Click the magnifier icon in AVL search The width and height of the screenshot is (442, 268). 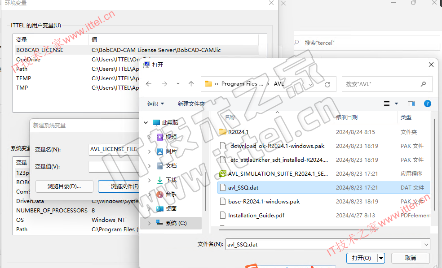point(423,84)
